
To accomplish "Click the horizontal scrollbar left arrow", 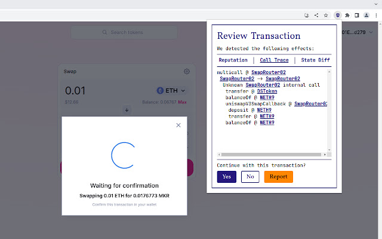I will 219,155.
